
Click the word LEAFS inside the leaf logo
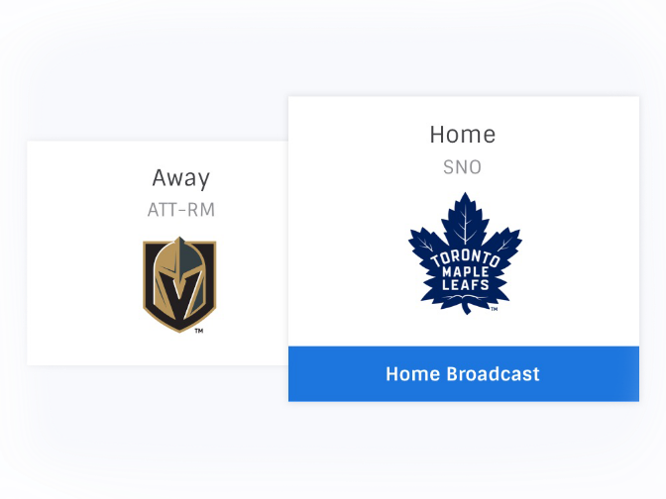point(466,285)
